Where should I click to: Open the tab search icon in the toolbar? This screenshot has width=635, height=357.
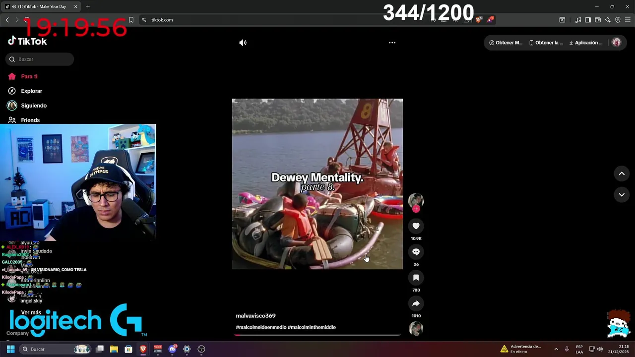[x=562, y=20]
